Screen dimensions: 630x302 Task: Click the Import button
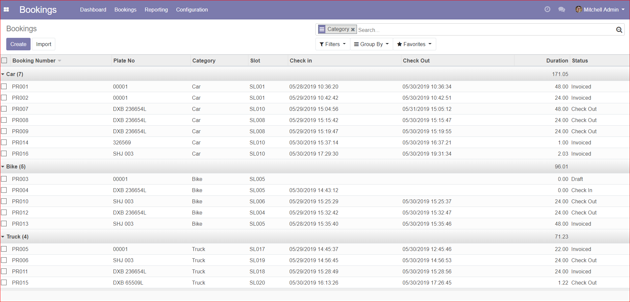pyautogui.click(x=43, y=44)
